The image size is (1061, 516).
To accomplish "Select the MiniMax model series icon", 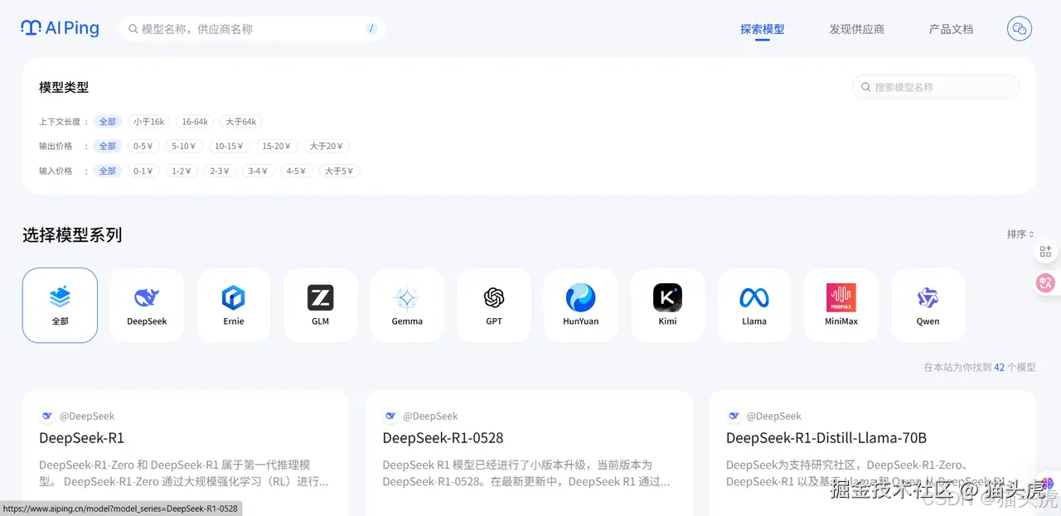I will (x=841, y=304).
